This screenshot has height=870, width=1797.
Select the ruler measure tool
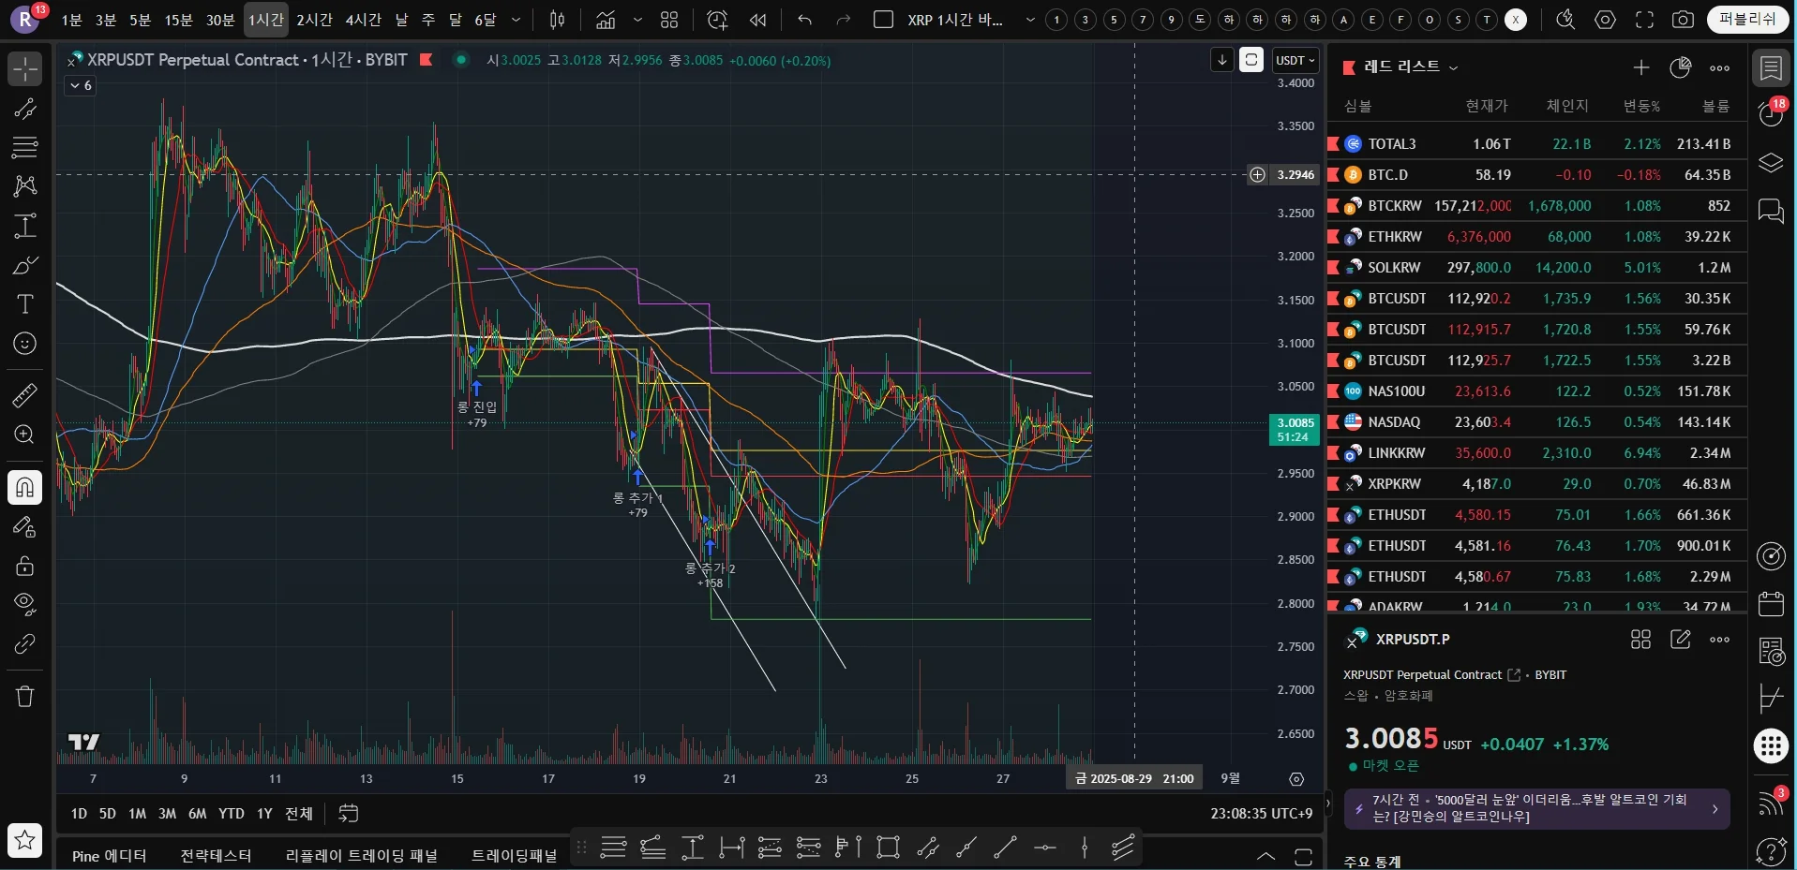25,395
